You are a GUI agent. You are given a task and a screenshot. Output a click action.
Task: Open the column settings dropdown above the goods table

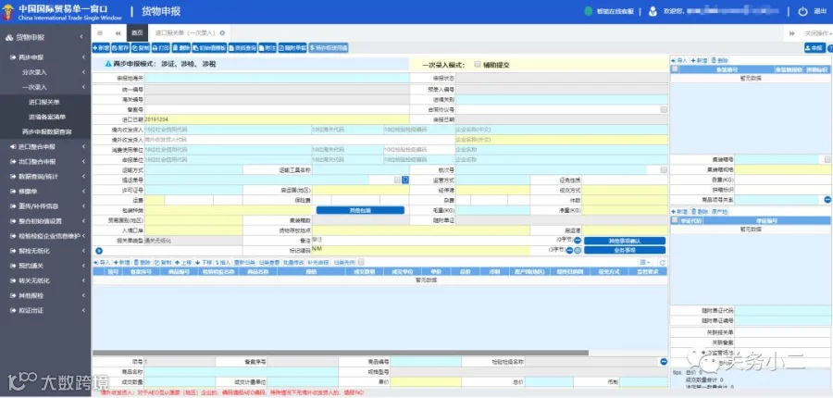645,263
